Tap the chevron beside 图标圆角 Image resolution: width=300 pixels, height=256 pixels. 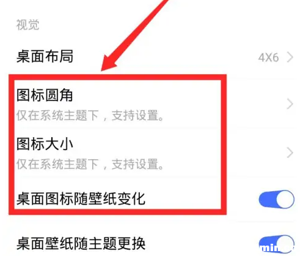point(290,104)
